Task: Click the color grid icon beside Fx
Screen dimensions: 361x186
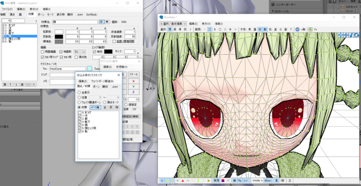Action: click(310, 29)
